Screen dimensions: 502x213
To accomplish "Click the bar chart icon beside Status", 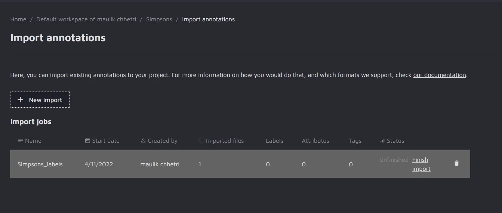I will (x=382, y=141).
